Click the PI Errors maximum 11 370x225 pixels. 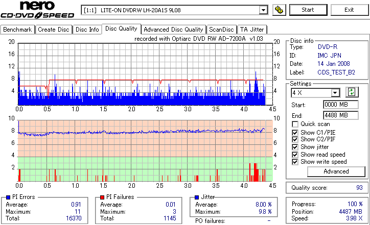(x=78, y=212)
